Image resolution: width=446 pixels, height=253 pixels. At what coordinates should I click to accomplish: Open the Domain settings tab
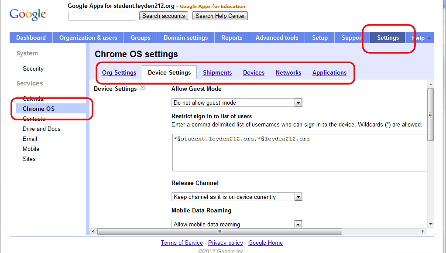pyautogui.click(x=186, y=38)
